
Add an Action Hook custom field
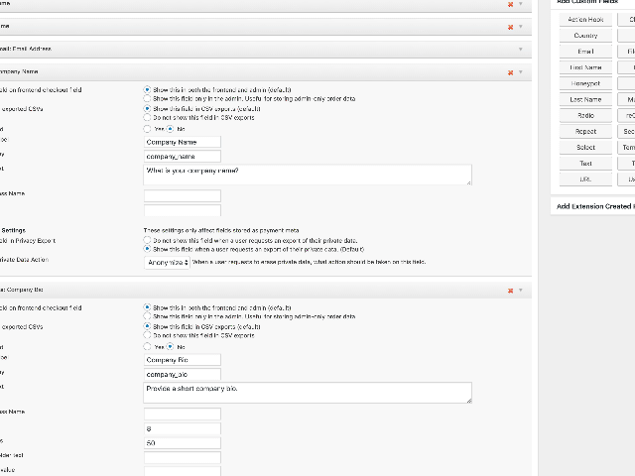(585, 20)
